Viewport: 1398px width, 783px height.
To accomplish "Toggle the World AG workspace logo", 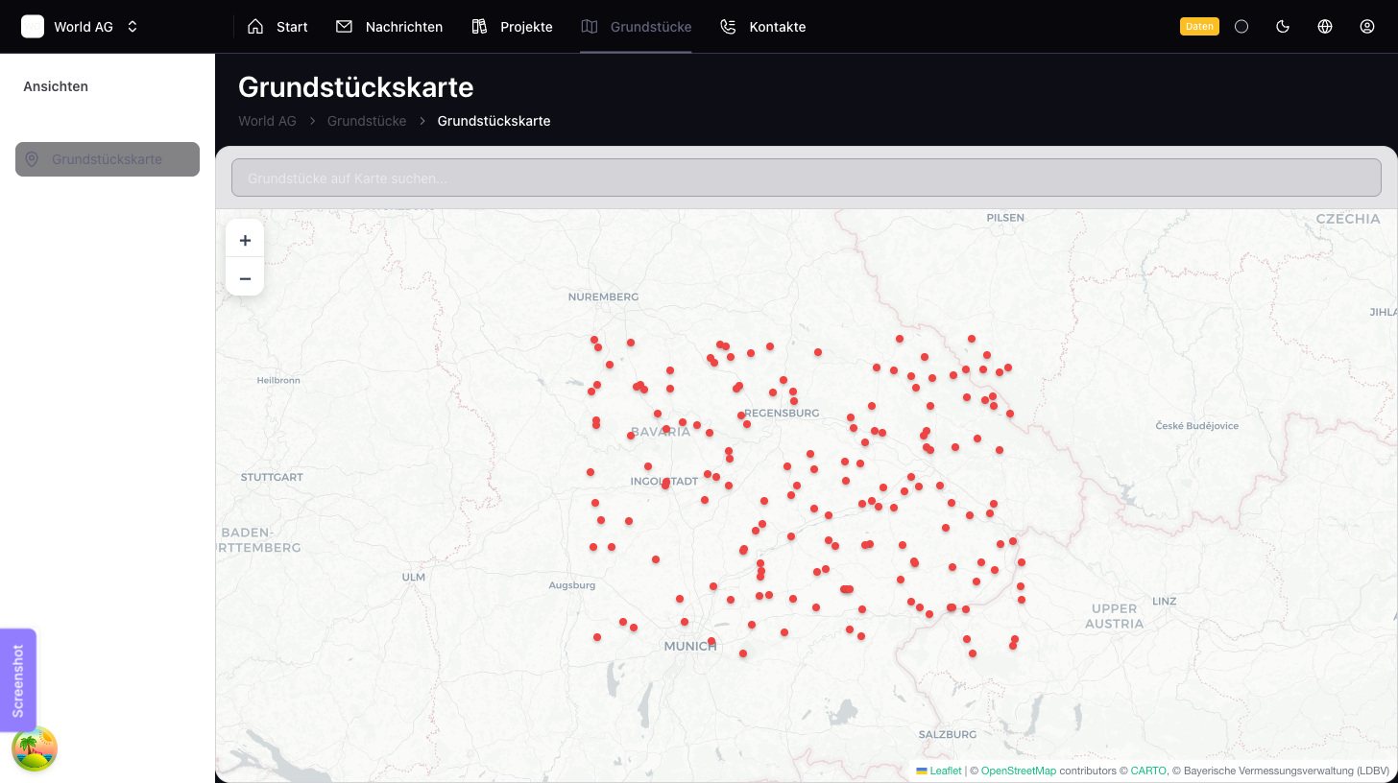I will [32, 26].
